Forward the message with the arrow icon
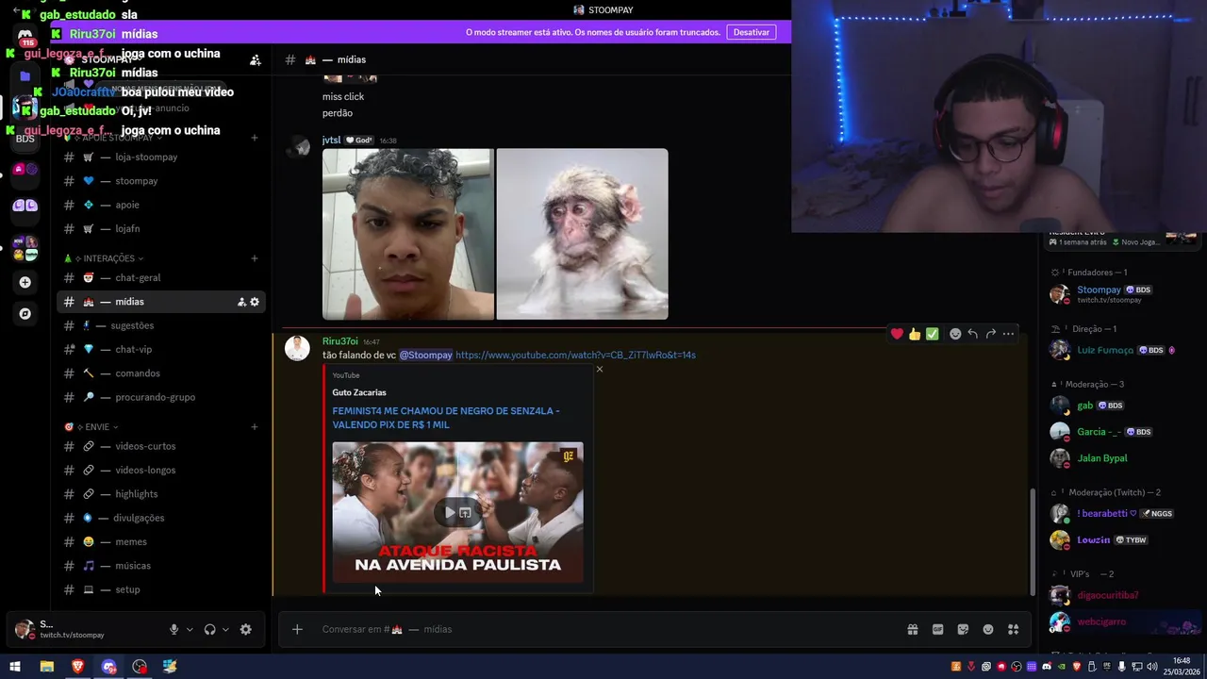Viewport: 1207px width, 679px height. tap(991, 334)
